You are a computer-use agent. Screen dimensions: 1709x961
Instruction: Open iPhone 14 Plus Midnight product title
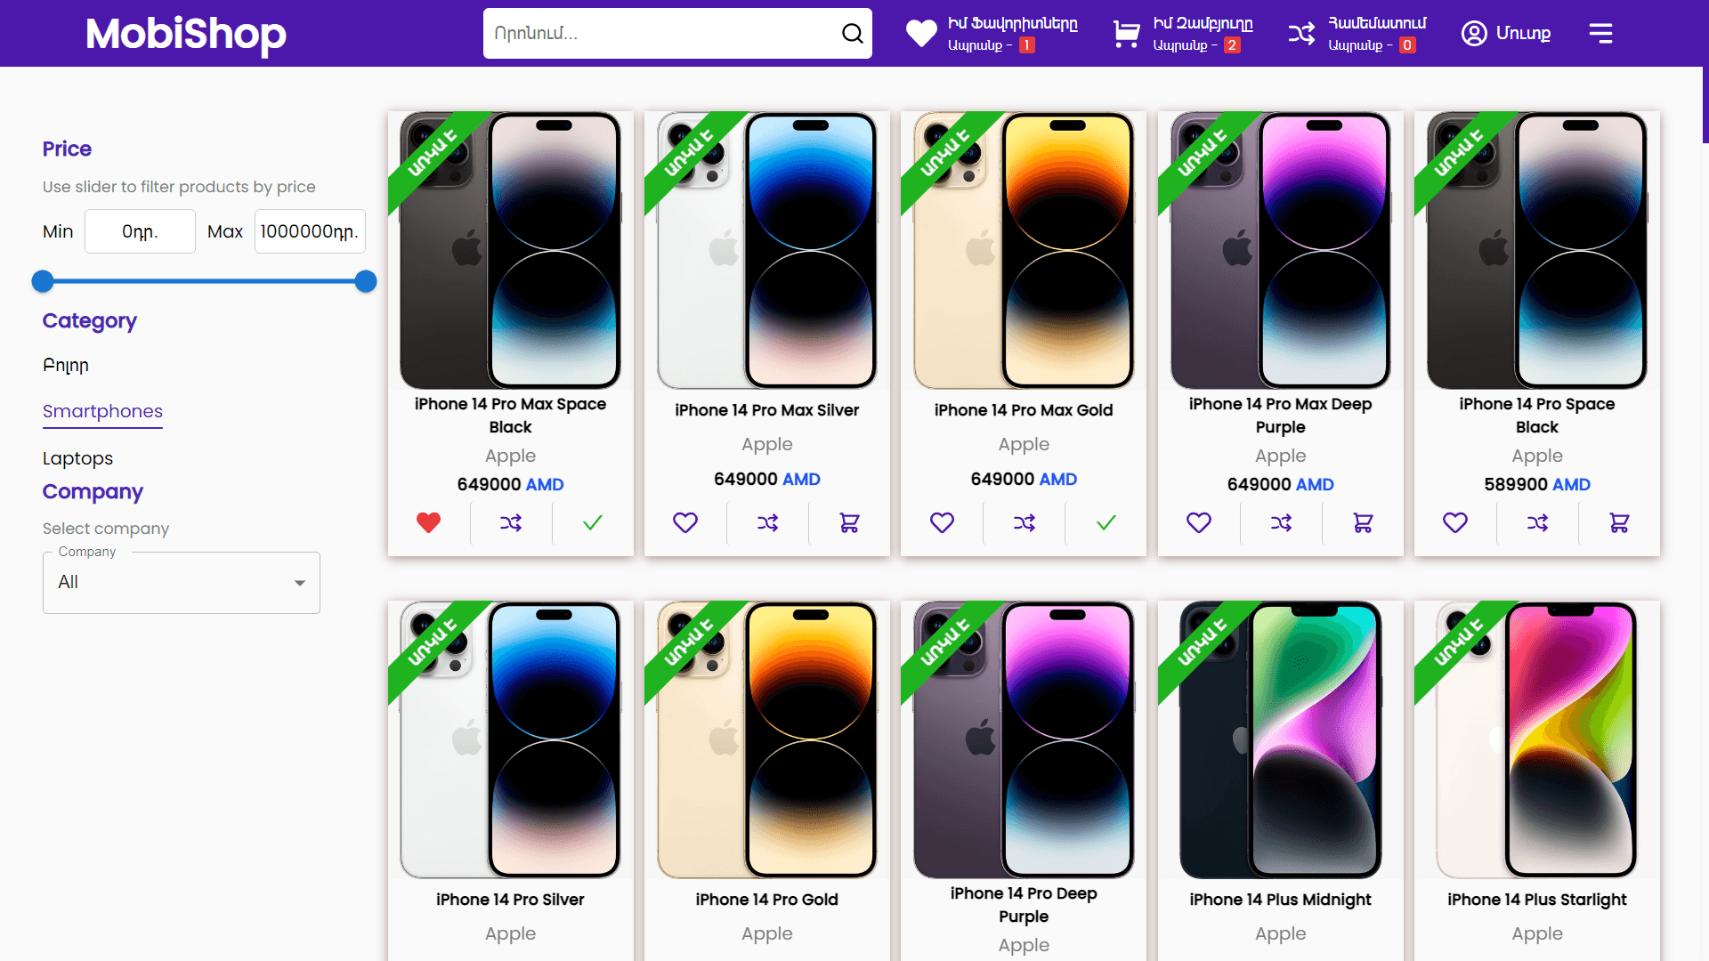point(1280,900)
